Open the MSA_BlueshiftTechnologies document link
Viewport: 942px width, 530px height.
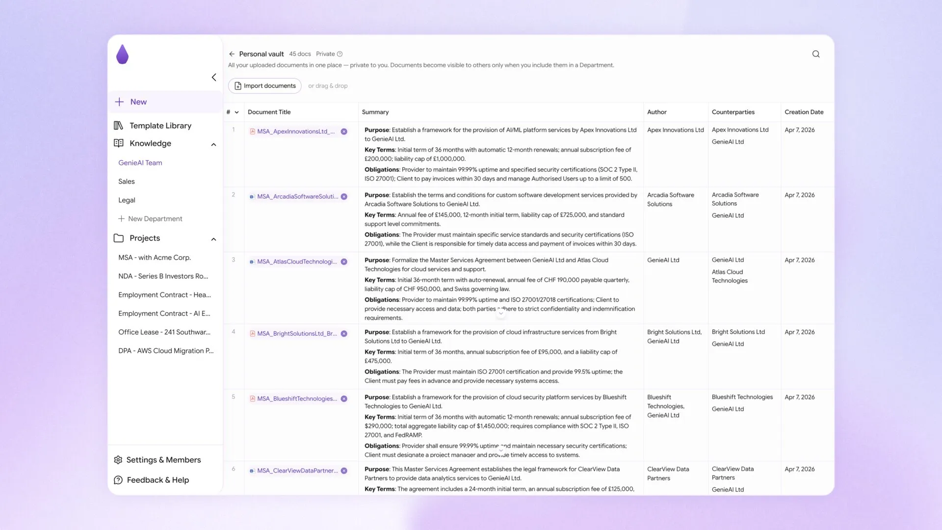[x=297, y=399]
